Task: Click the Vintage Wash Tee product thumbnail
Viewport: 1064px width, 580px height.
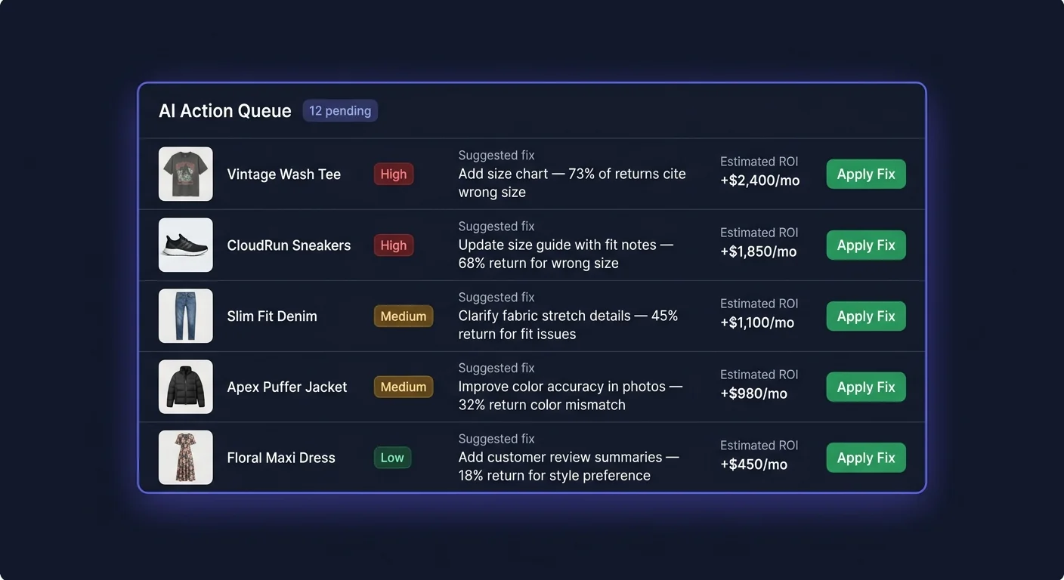Action: pos(185,174)
